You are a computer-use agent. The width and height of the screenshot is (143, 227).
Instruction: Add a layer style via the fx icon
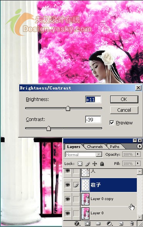[77, 224]
